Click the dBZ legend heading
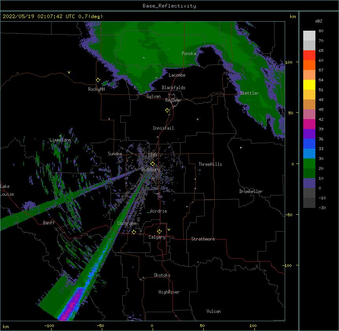339x331 pixels. (319, 21)
